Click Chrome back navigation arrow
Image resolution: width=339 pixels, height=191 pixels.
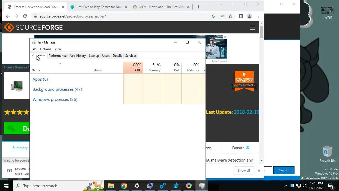click(8, 16)
